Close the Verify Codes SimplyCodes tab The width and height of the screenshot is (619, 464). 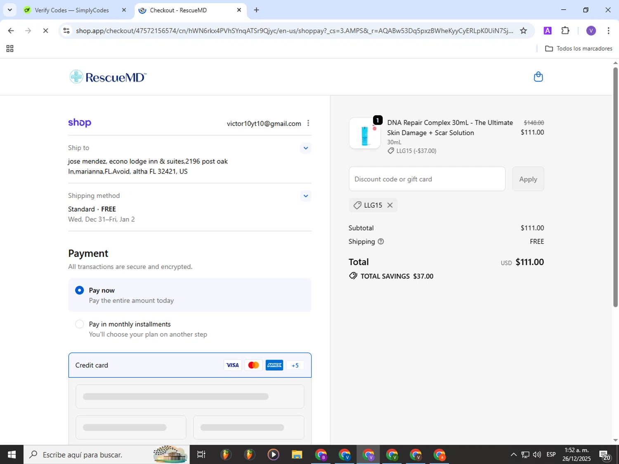click(x=124, y=10)
